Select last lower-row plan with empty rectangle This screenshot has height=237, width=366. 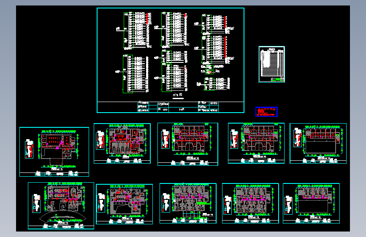point(311,203)
